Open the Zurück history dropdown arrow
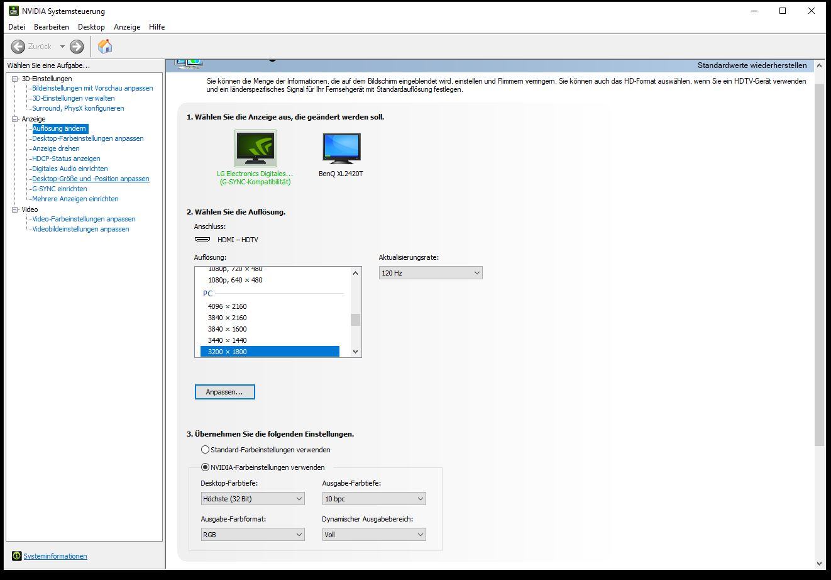This screenshot has height=580, width=831. [x=62, y=47]
